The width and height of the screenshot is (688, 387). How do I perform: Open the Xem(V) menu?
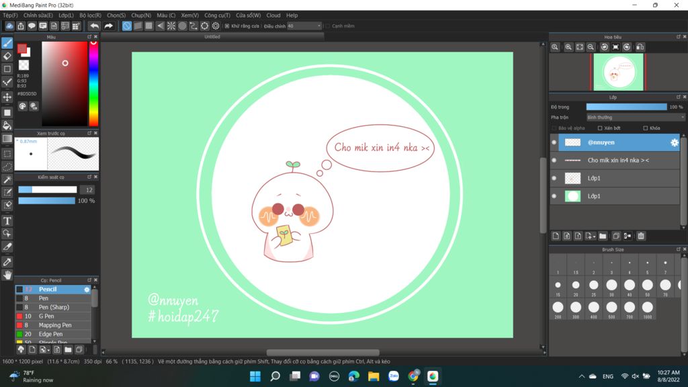click(x=190, y=15)
